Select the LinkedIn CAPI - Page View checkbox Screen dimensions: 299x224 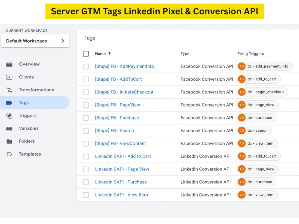(x=86, y=169)
